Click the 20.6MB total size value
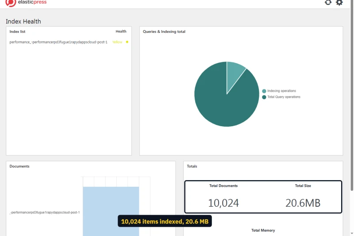Image resolution: width=354 pixels, height=236 pixels. click(x=303, y=203)
